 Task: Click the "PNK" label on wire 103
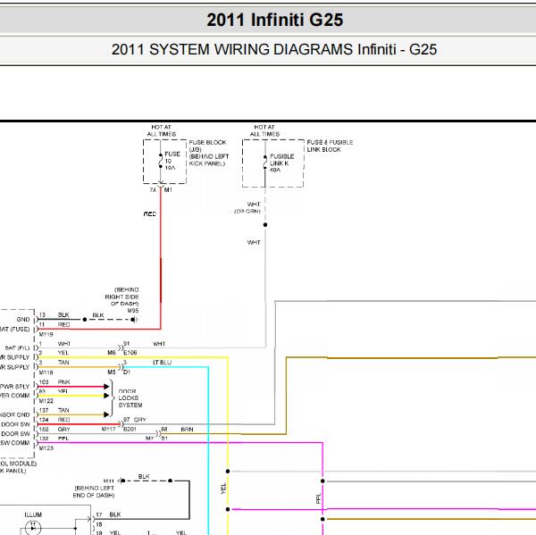(x=64, y=382)
